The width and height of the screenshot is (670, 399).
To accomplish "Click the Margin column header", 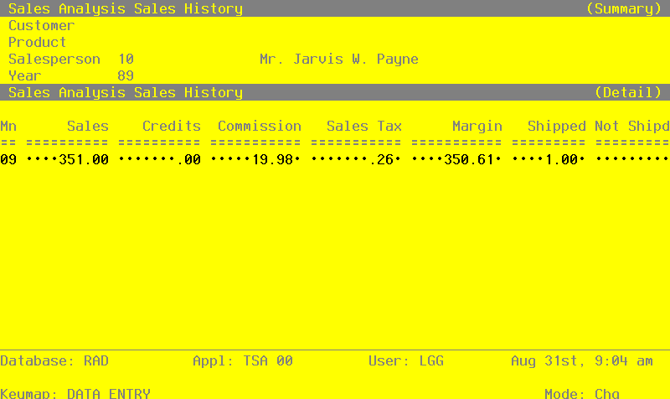I will pyautogui.click(x=477, y=127).
